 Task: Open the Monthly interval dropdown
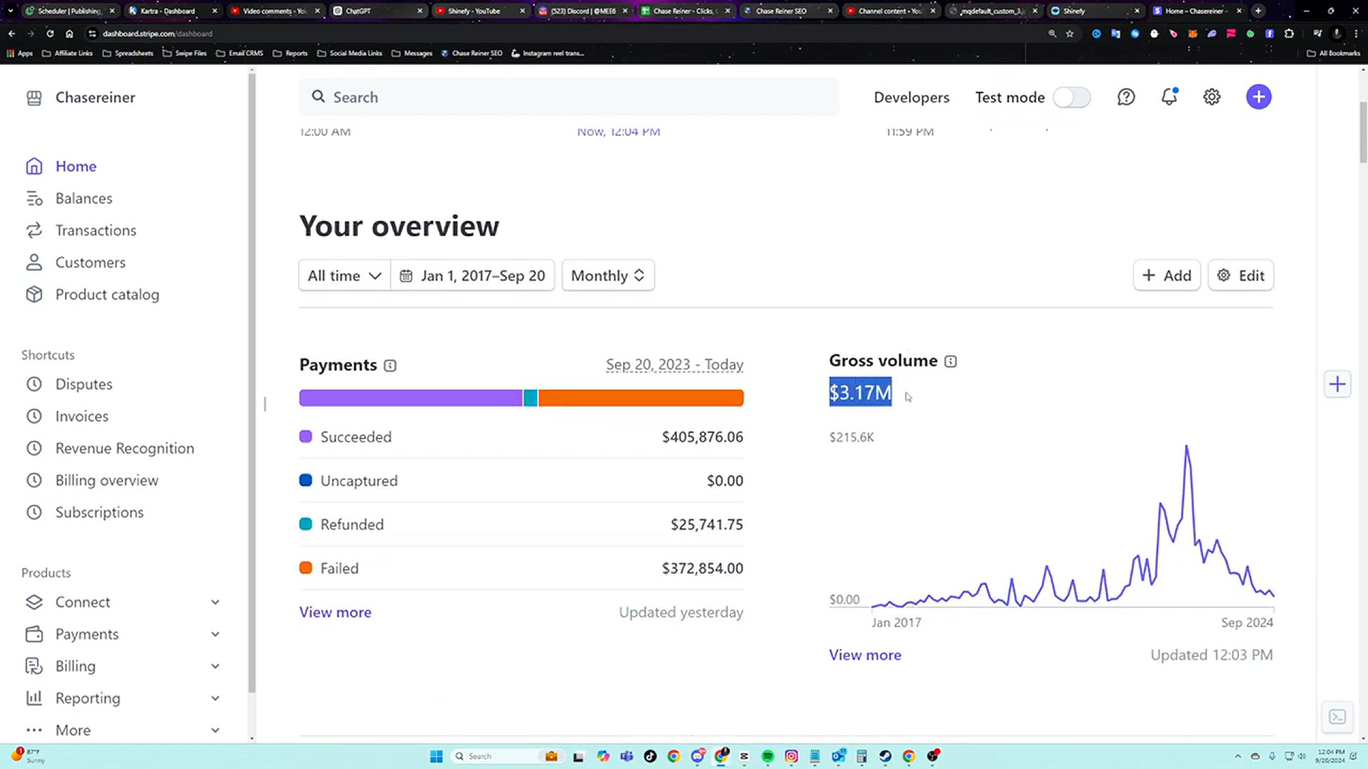point(608,276)
